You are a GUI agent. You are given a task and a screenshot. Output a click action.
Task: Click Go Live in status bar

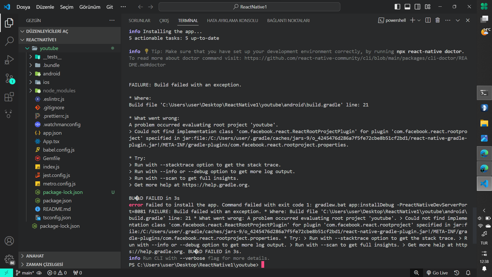(437, 273)
